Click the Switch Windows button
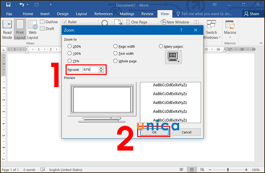The image size is (265, 173). coord(211,29)
